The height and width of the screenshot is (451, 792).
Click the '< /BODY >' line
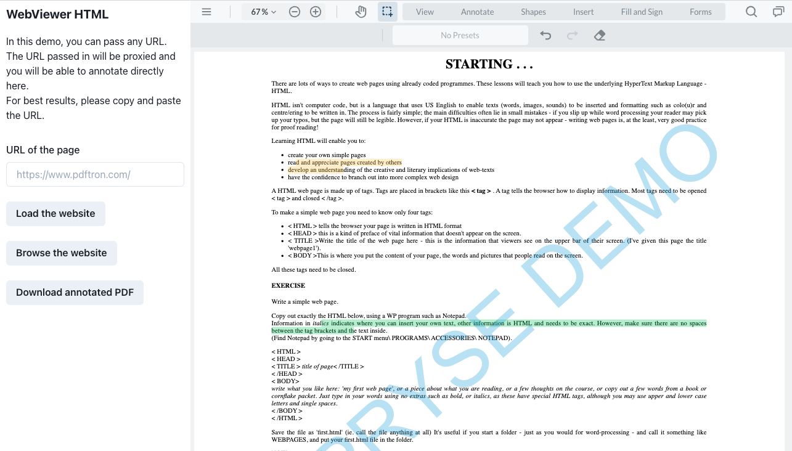pyautogui.click(x=287, y=411)
